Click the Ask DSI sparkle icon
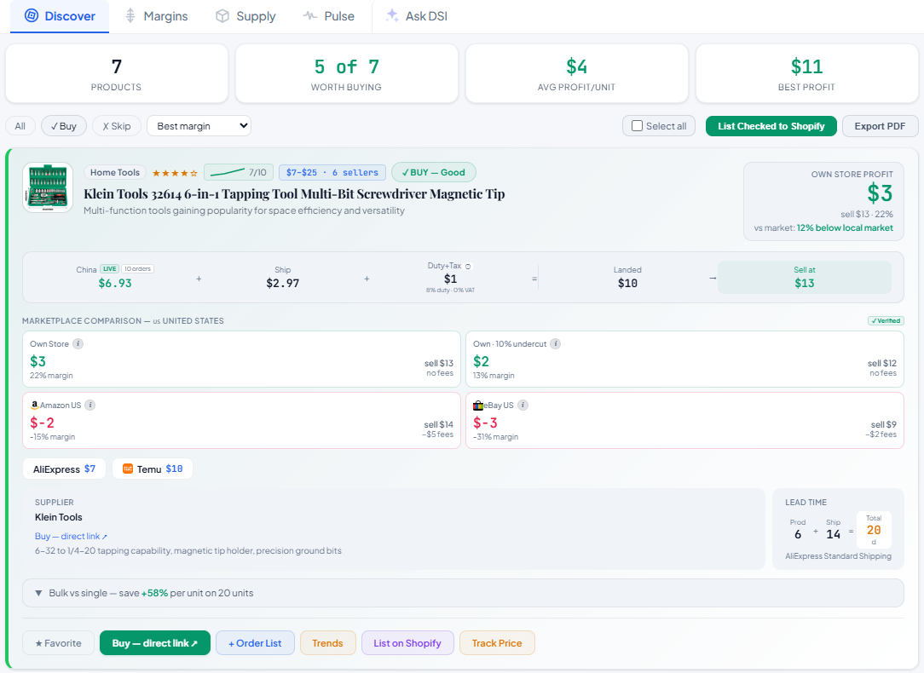Image resolution: width=924 pixels, height=673 pixels. (392, 16)
